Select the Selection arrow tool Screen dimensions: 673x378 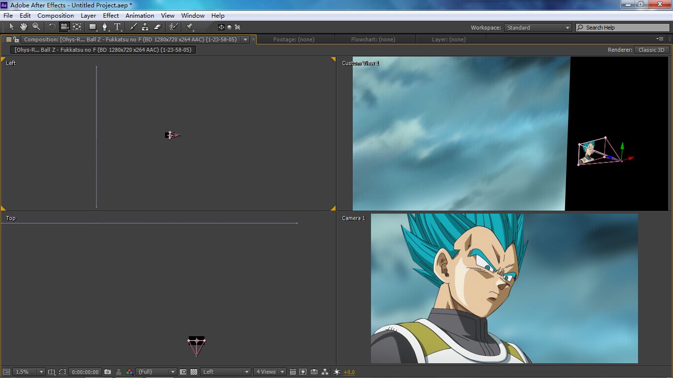pyautogui.click(x=11, y=27)
